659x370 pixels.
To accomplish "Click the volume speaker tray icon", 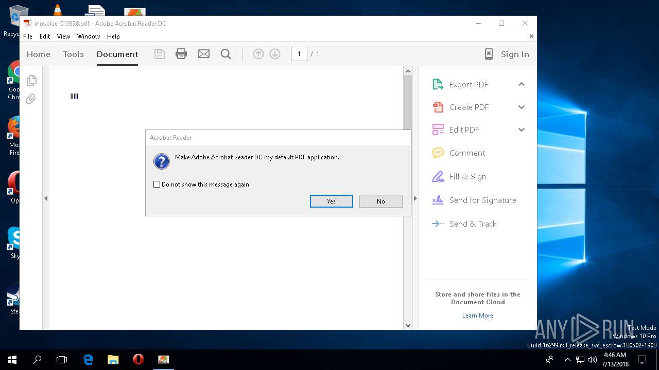I will point(593,360).
